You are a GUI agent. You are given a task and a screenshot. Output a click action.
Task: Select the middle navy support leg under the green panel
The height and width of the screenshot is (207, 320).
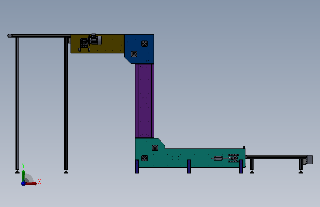(x=189, y=166)
